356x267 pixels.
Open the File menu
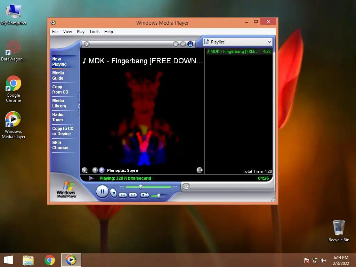55,32
